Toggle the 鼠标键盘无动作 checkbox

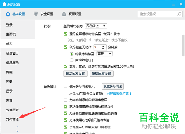point(65,47)
